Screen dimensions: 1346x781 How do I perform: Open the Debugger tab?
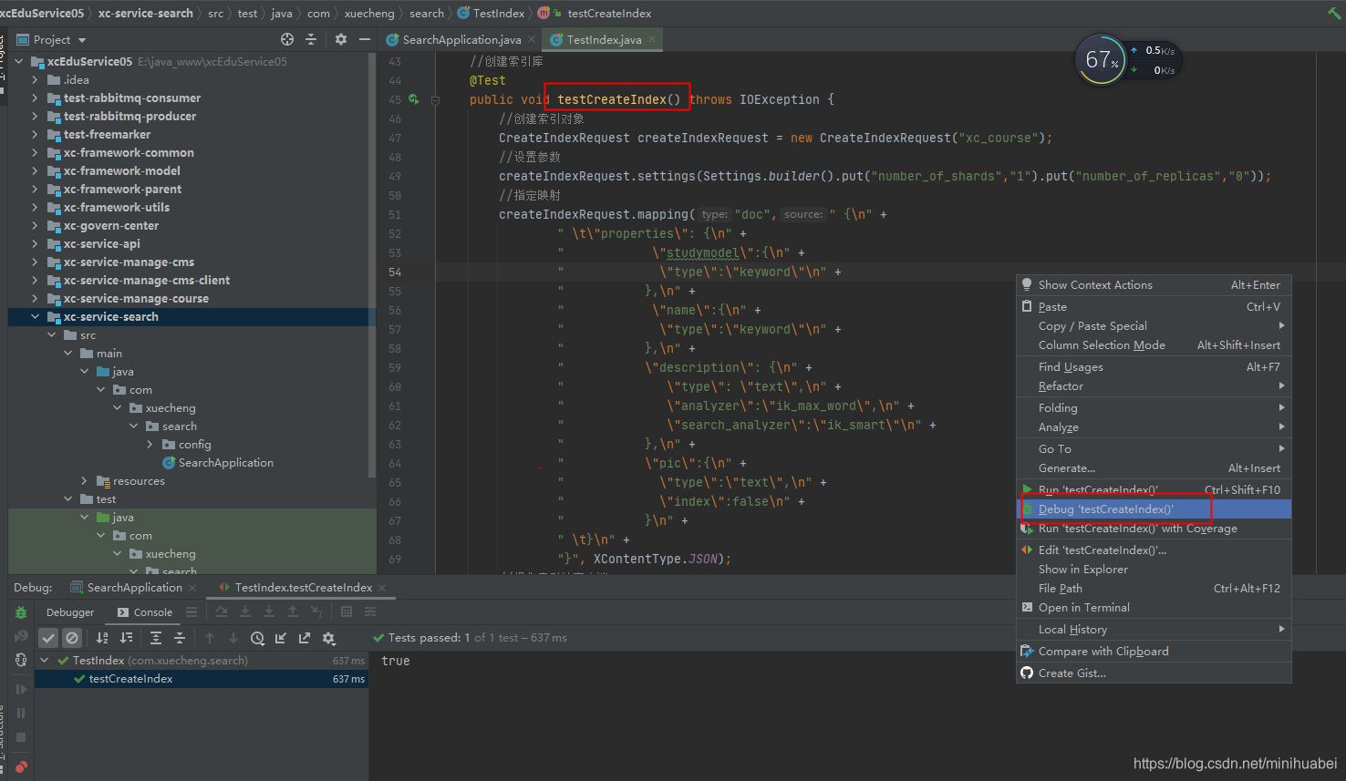click(70, 612)
